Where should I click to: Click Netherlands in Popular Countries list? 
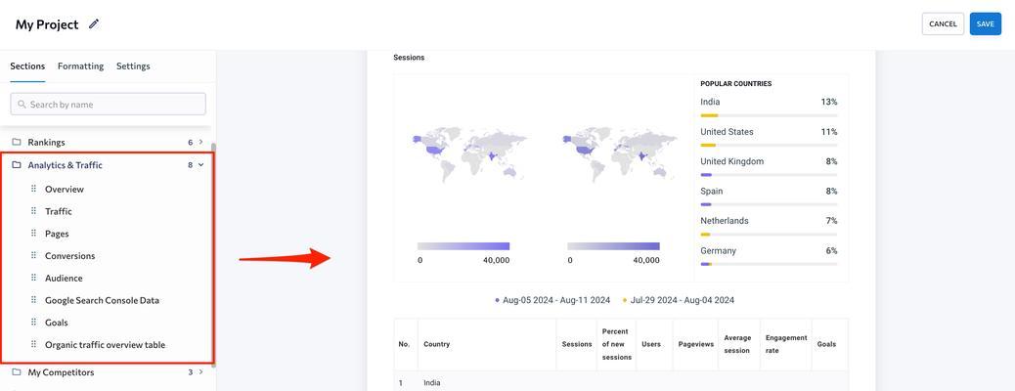[725, 221]
